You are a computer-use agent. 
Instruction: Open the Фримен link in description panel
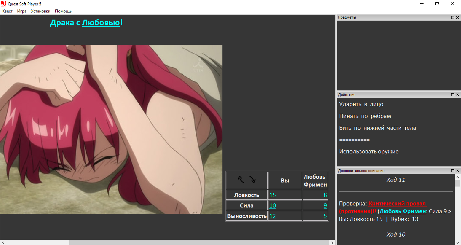click(414, 211)
